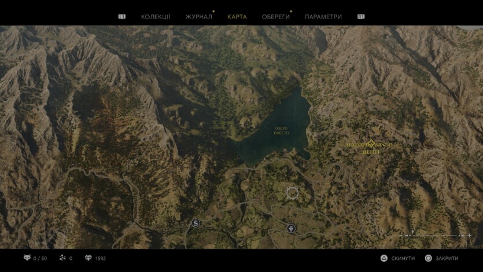Click the zoom slider track
The height and width of the screenshot is (272, 483).
[x=435, y=236]
